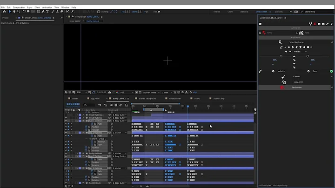Click the Duik right ease influence slider handle
The height and width of the screenshot is (188, 335).
(x=308, y=56)
